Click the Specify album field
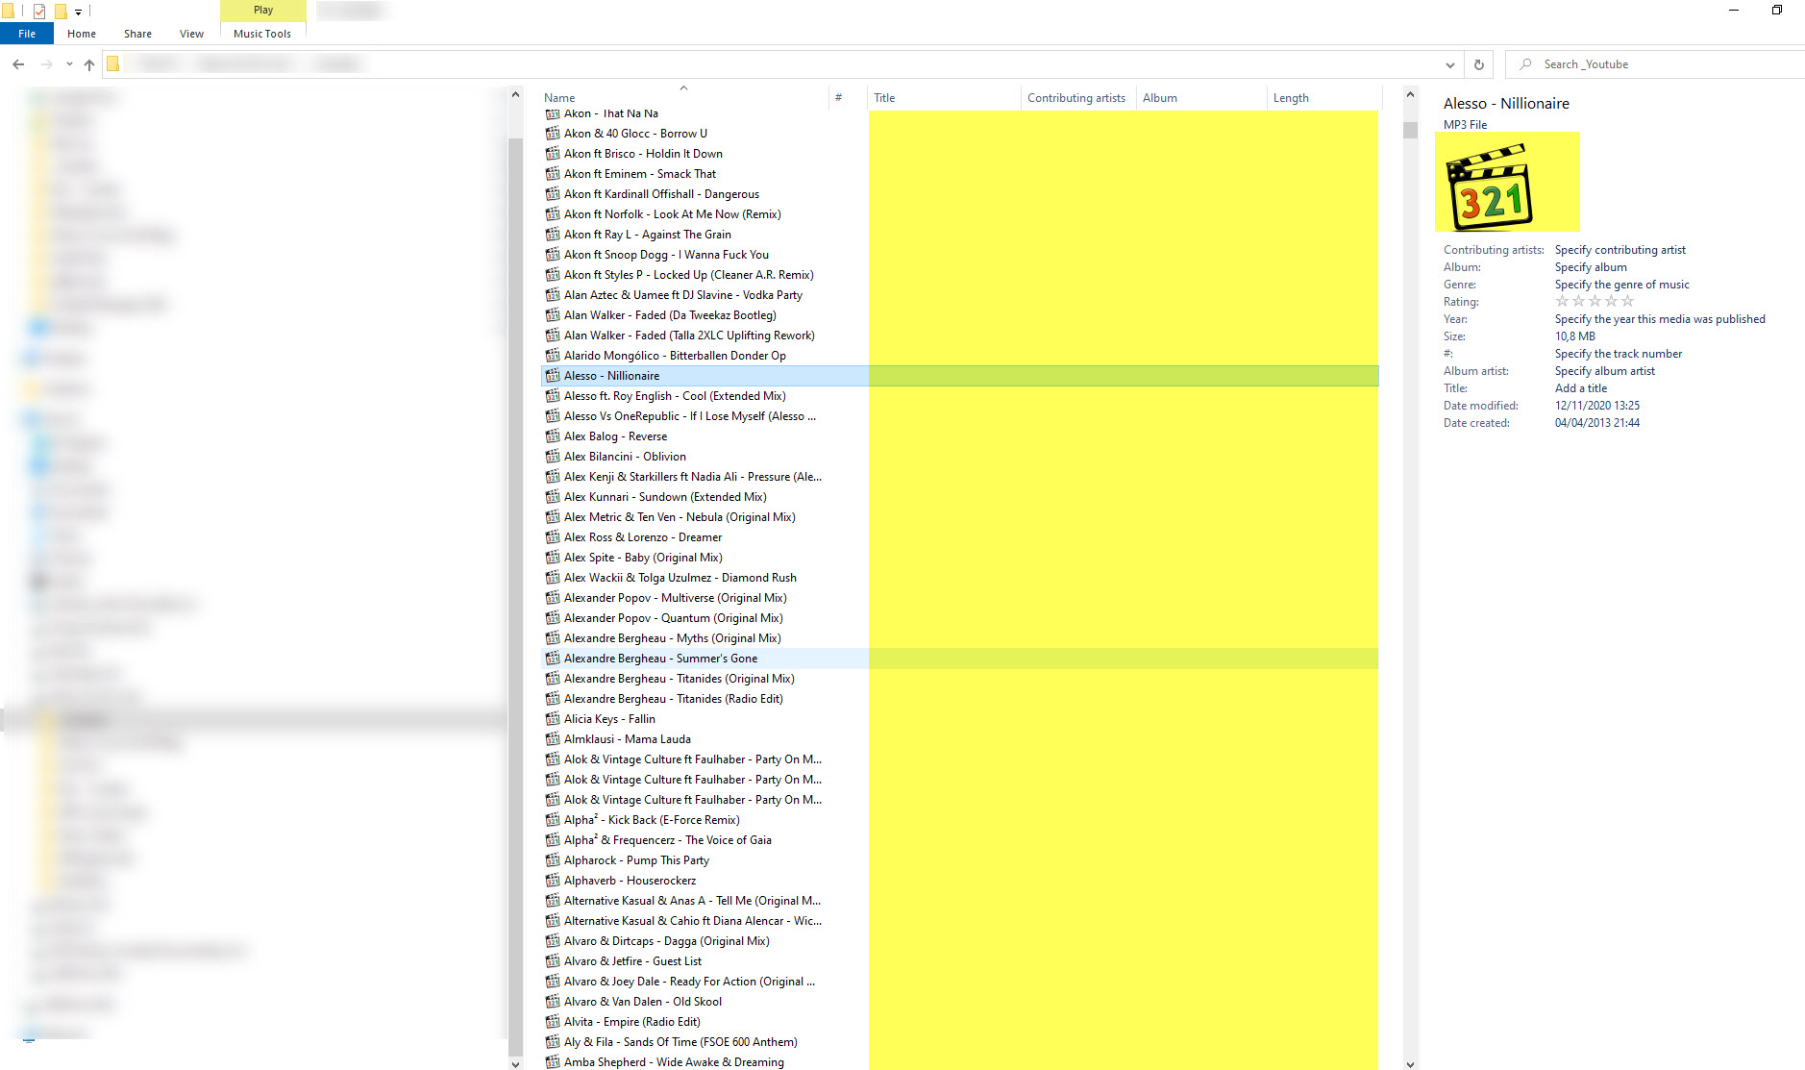This screenshot has height=1070, width=1805. (1591, 267)
